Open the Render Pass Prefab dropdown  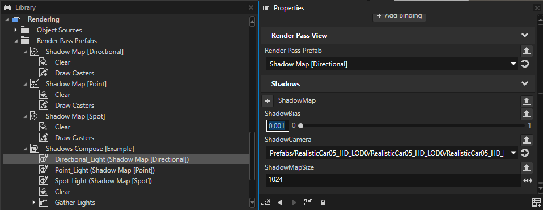(513, 64)
